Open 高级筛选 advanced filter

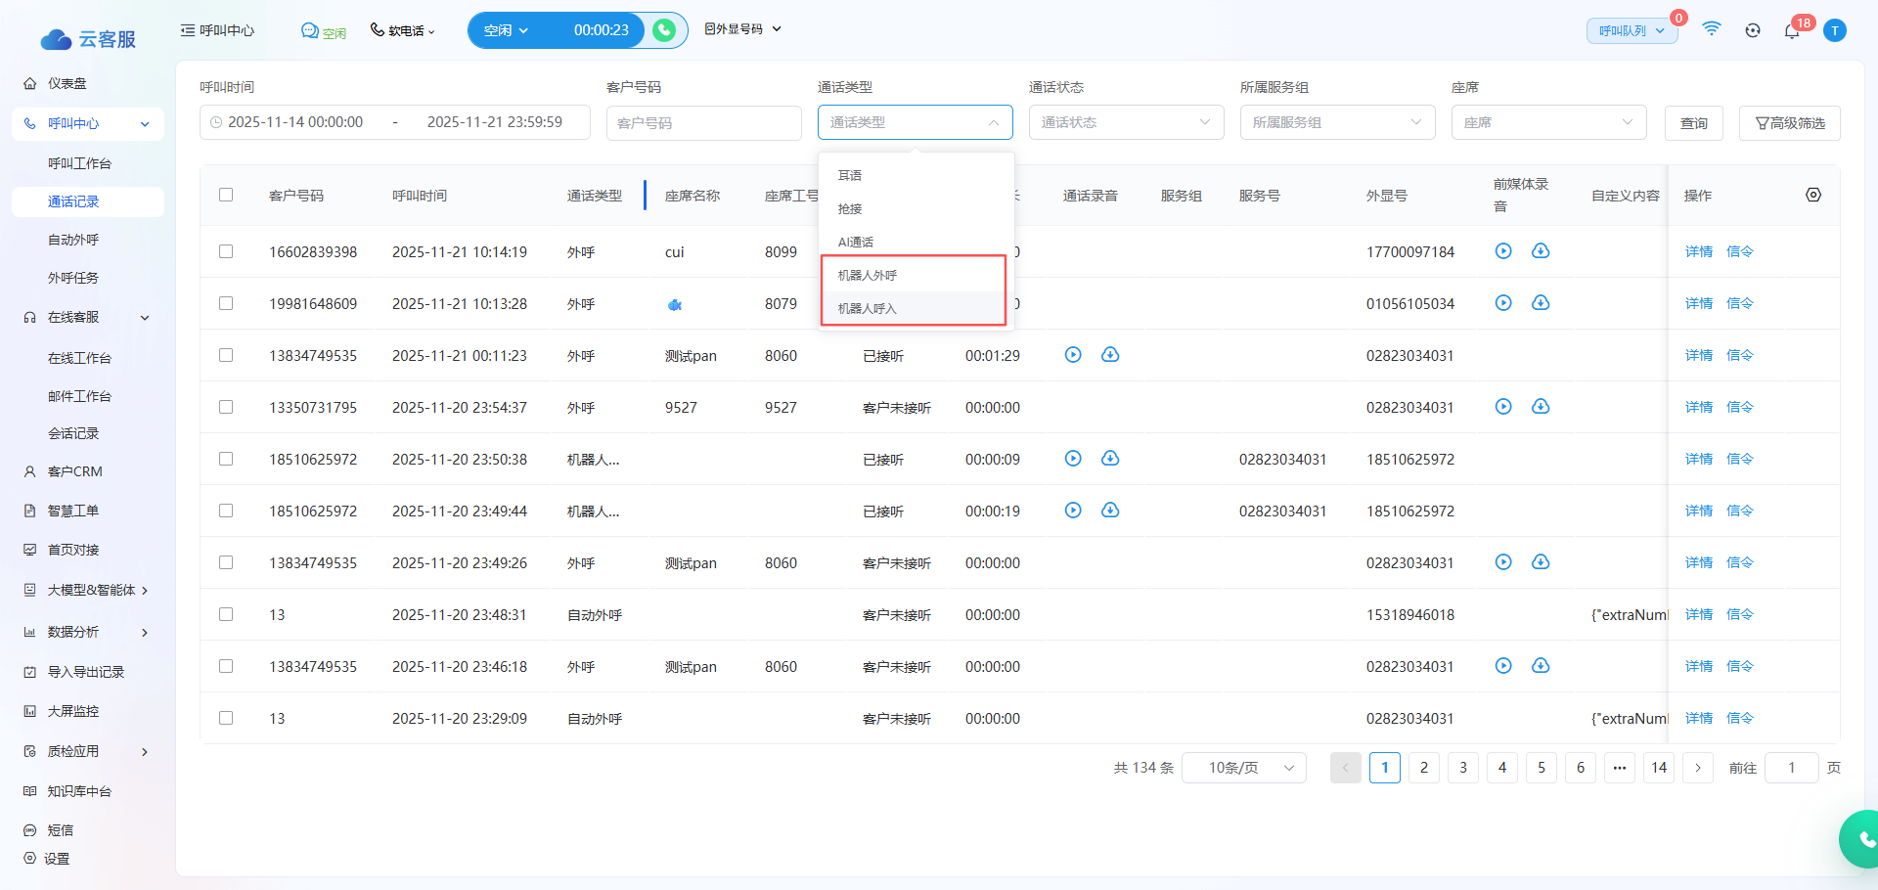tap(1789, 123)
